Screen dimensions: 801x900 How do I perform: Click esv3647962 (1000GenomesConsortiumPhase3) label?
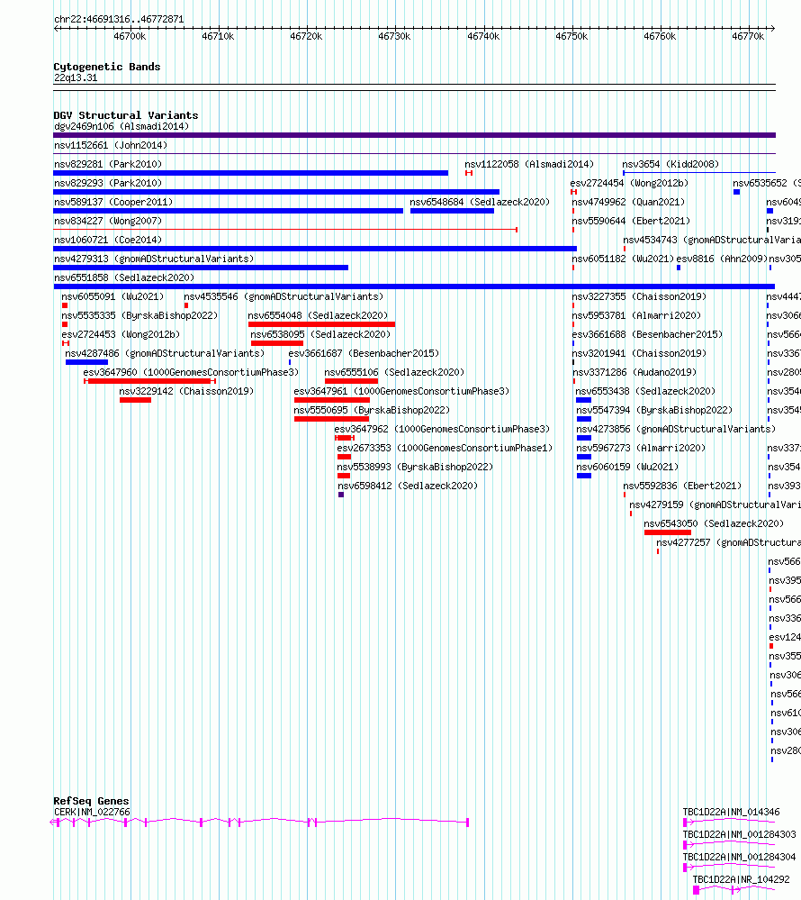[x=442, y=430]
